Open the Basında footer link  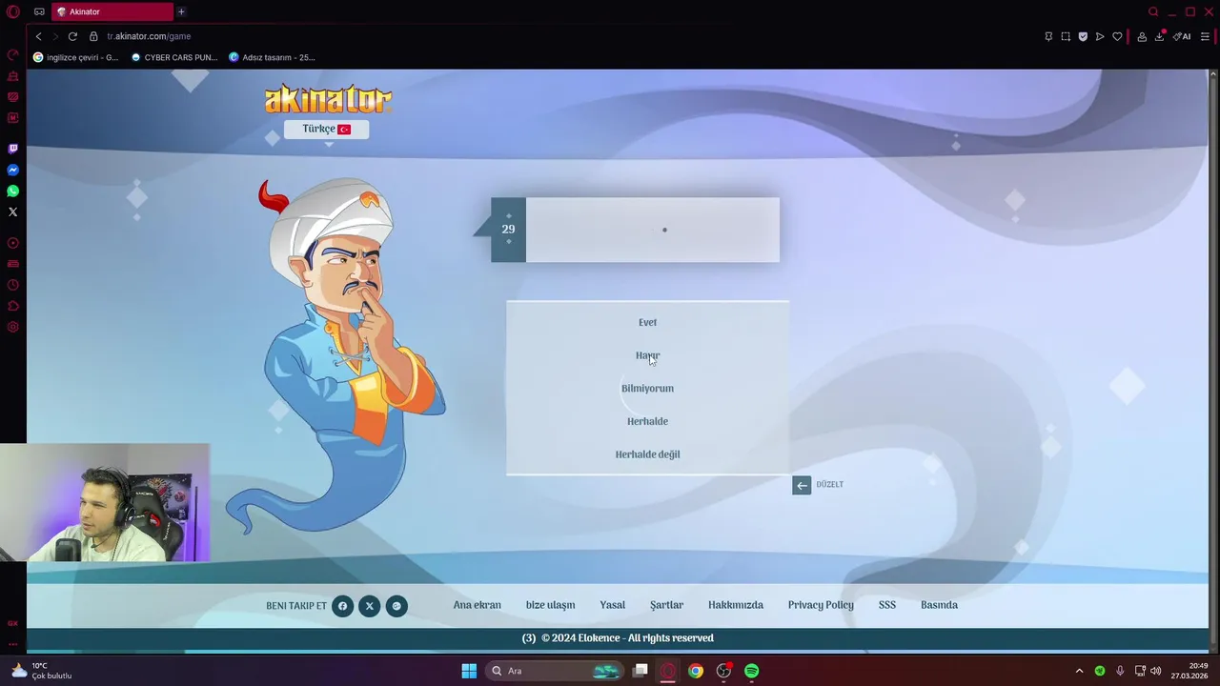tap(939, 605)
